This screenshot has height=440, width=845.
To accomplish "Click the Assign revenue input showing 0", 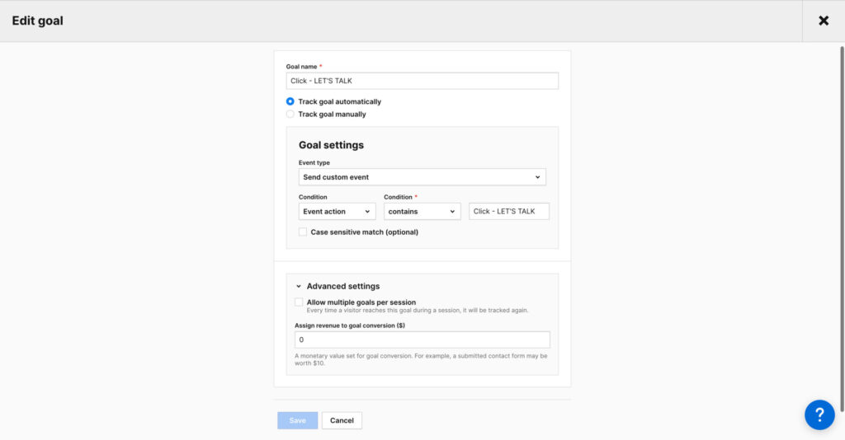I will [422, 339].
